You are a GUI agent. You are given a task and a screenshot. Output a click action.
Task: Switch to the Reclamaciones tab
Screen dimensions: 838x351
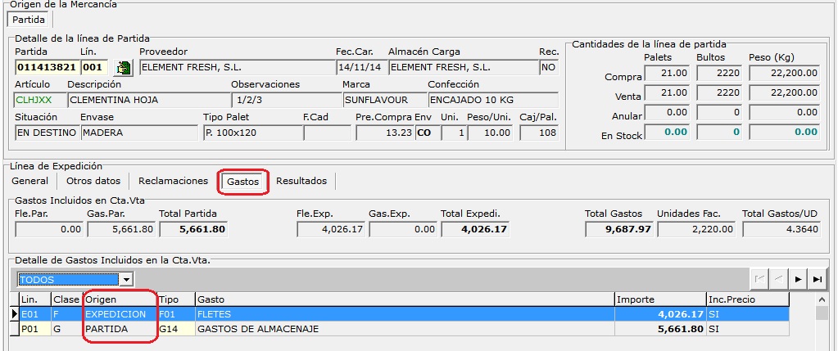click(173, 181)
